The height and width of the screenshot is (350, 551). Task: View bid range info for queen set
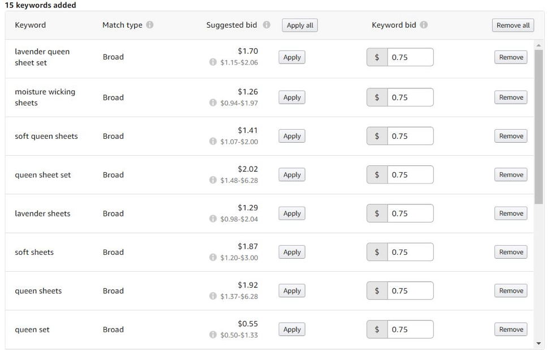pyautogui.click(x=213, y=335)
